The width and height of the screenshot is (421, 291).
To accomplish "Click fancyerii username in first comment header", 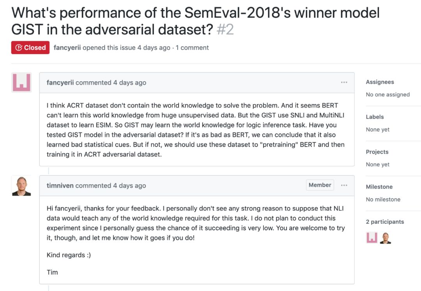I will 60,82.
